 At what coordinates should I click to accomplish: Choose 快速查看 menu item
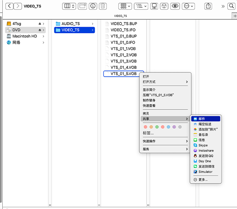pyautogui.click(x=165, y=106)
